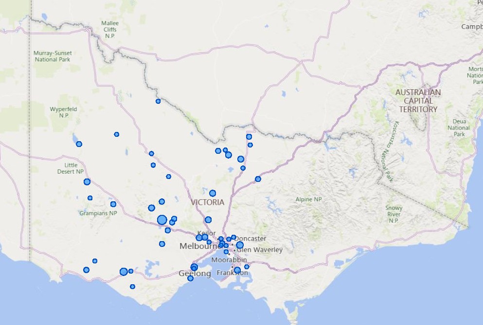
Task: Select the Grampians NP label
Action: click(x=98, y=213)
